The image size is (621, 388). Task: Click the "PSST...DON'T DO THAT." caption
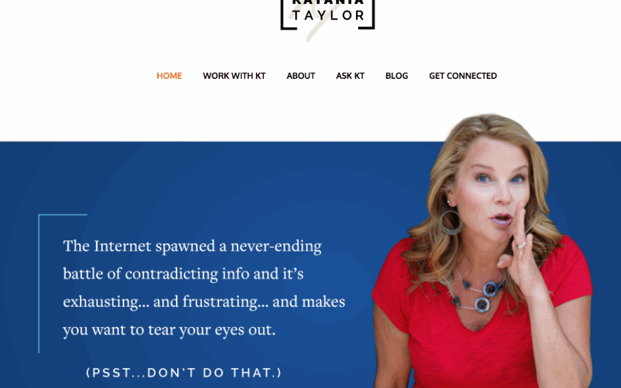coord(184,372)
